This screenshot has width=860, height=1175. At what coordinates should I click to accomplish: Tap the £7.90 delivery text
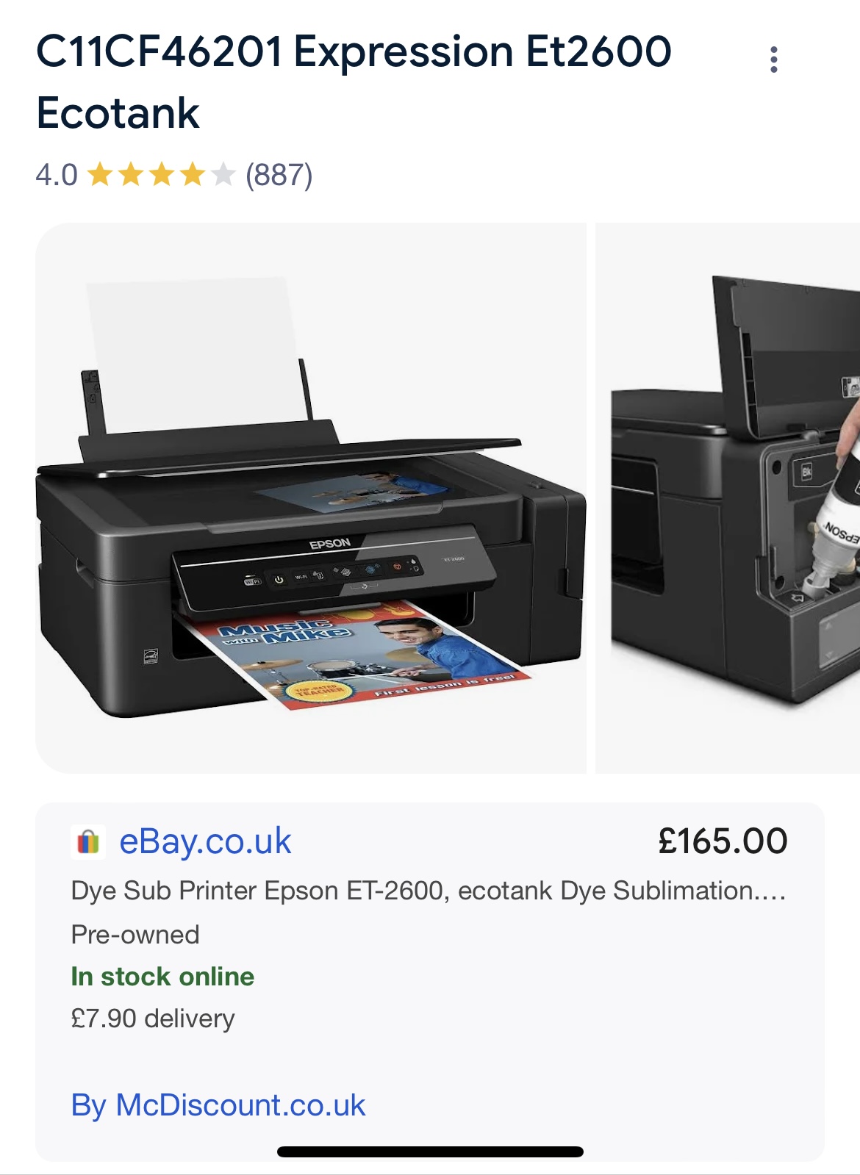click(x=153, y=1018)
